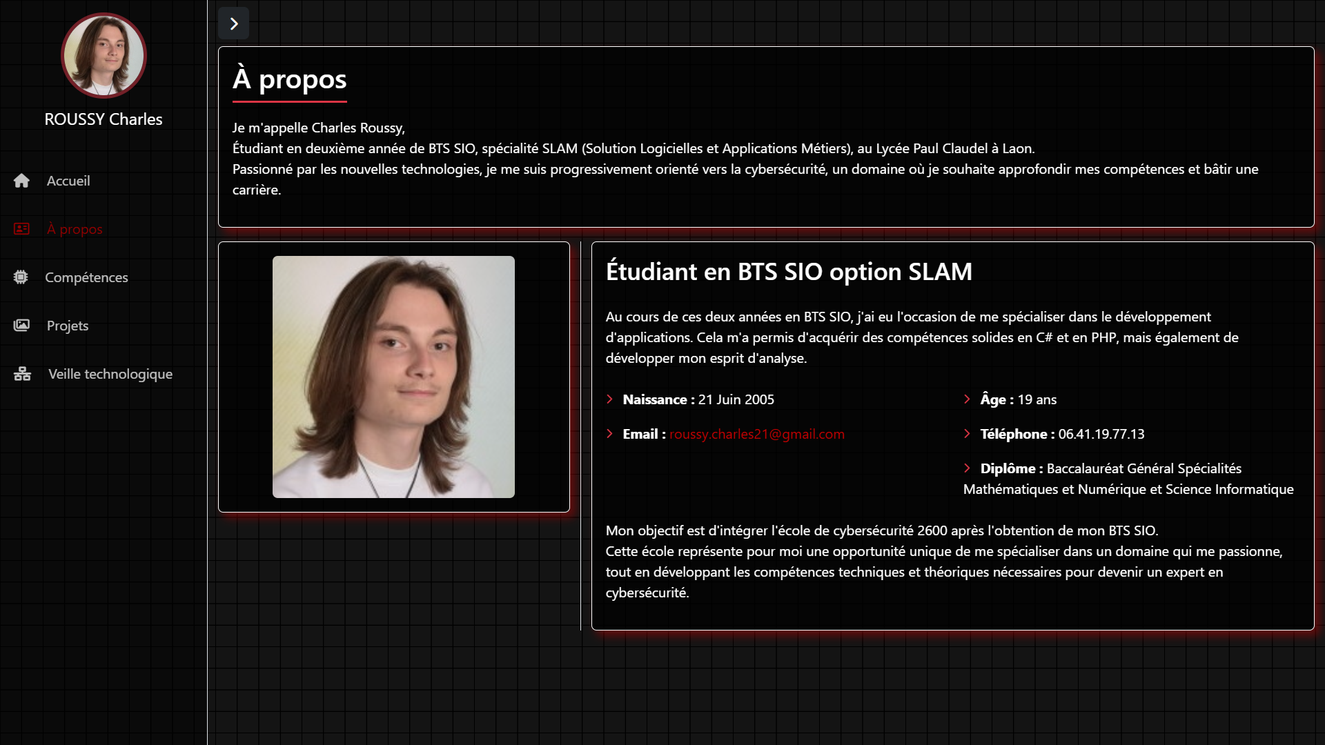Go to the Compétences section

pos(86,277)
